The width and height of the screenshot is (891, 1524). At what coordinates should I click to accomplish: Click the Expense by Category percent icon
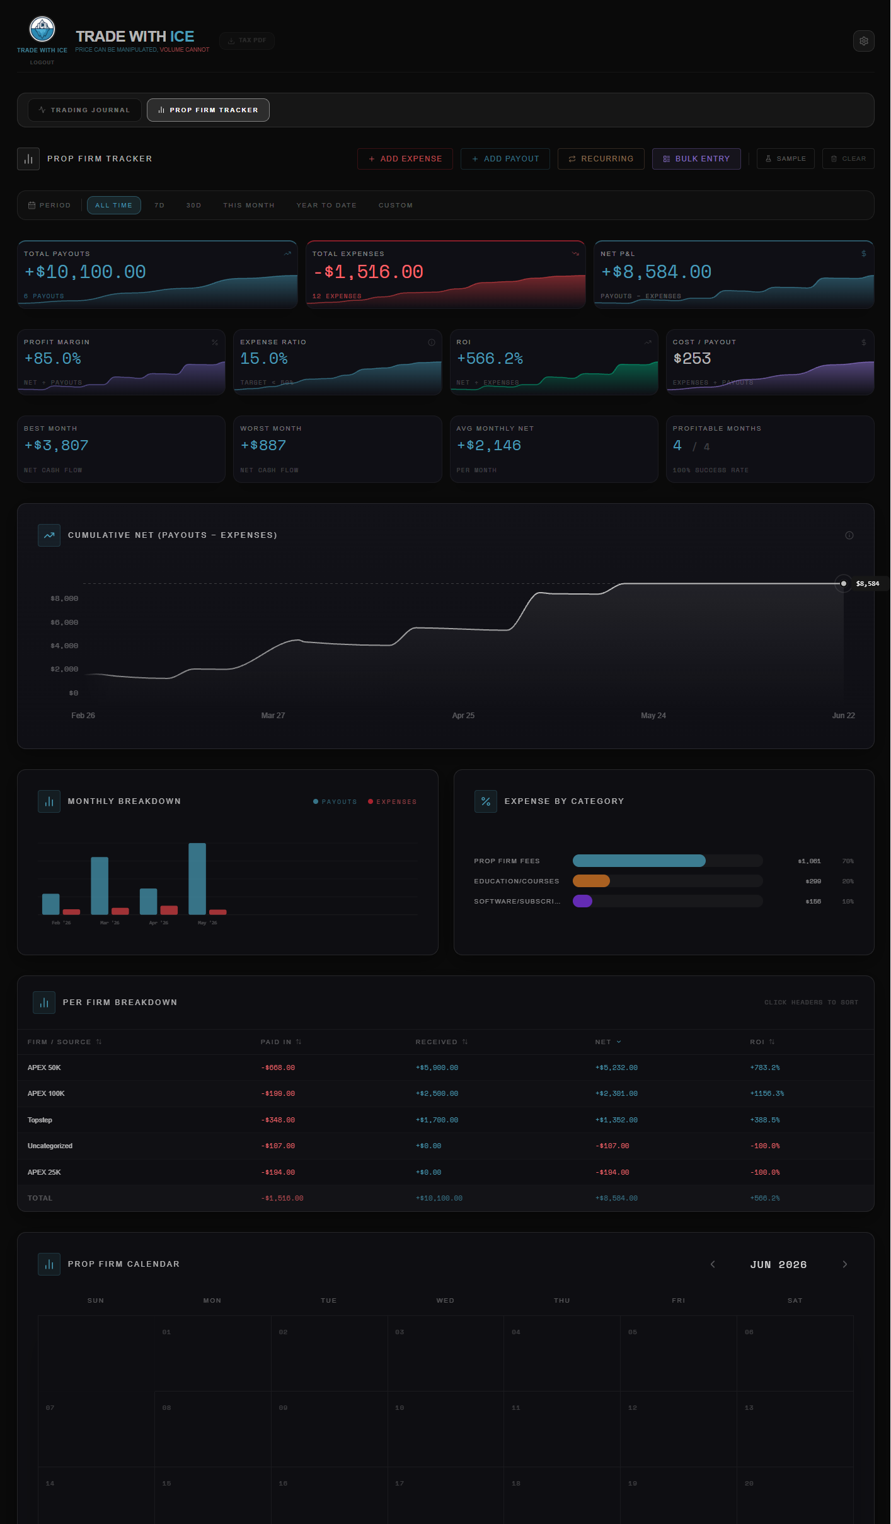(486, 801)
